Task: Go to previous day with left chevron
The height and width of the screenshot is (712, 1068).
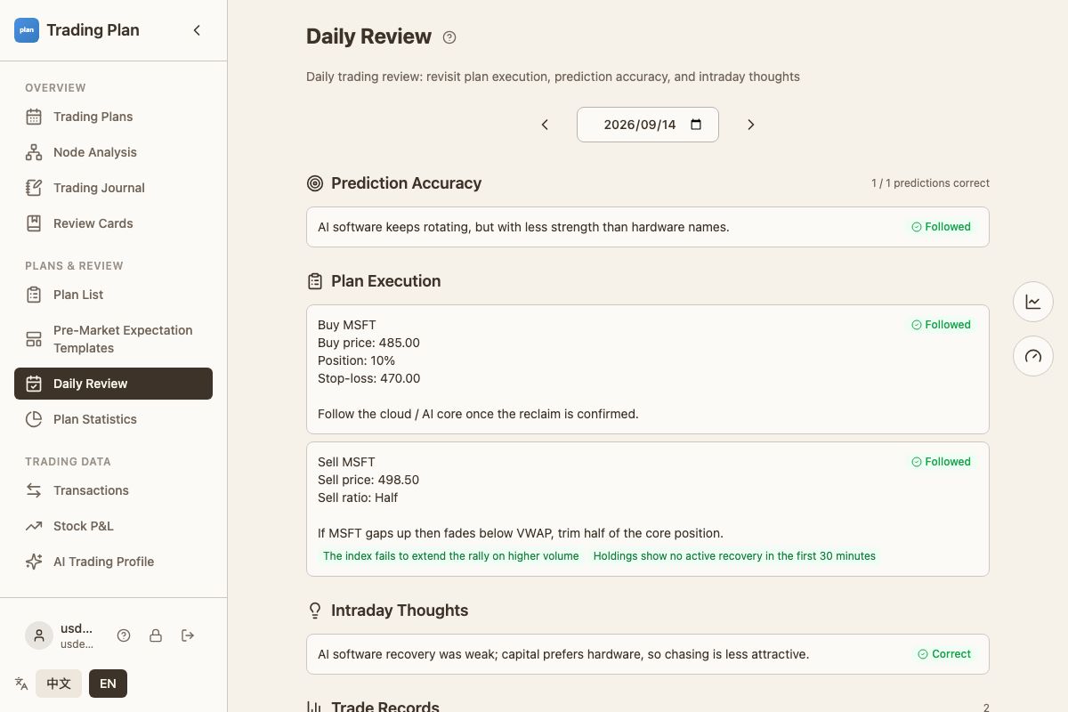Action: coord(545,125)
